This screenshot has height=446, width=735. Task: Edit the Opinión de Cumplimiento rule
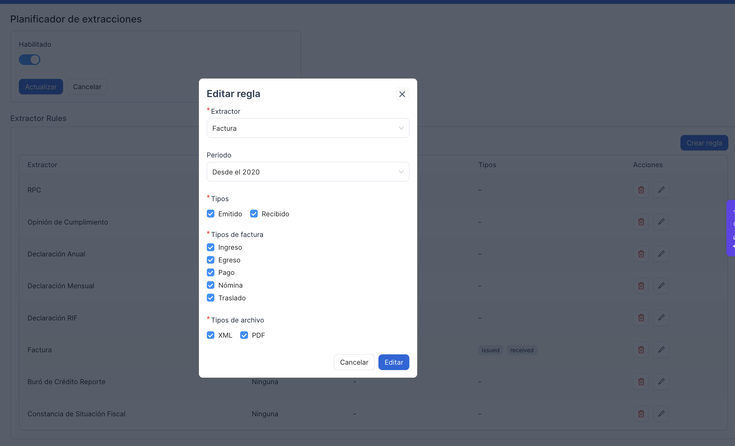661,222
